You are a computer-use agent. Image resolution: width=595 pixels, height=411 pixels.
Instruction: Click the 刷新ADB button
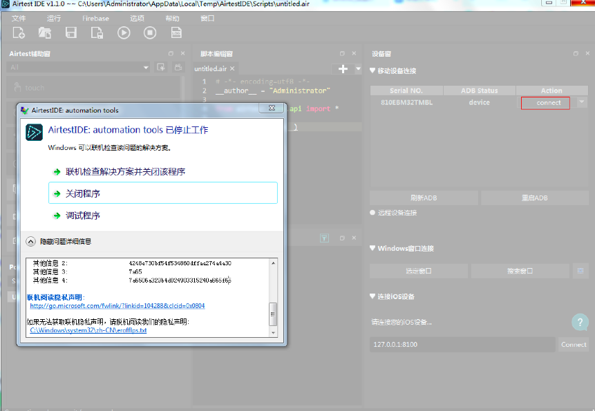(x=424, y=198)
